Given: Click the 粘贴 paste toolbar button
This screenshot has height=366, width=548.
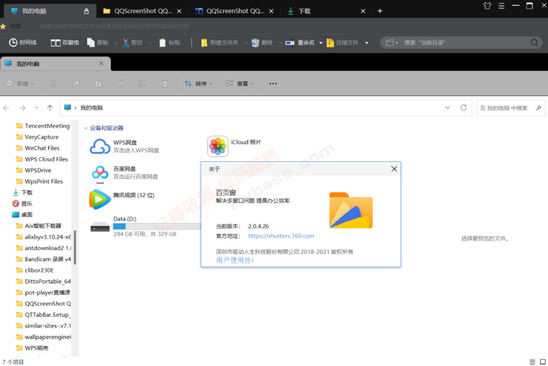Looking at the screenshot, I should point(170,42).
